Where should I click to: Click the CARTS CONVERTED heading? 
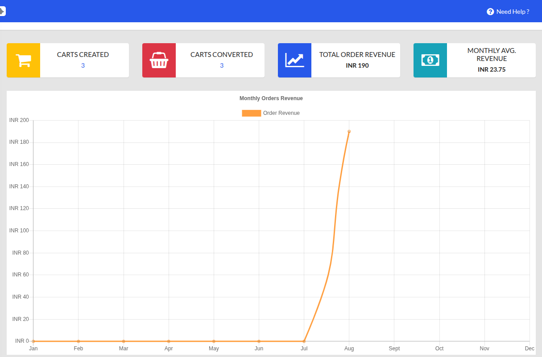pos(222,55)
